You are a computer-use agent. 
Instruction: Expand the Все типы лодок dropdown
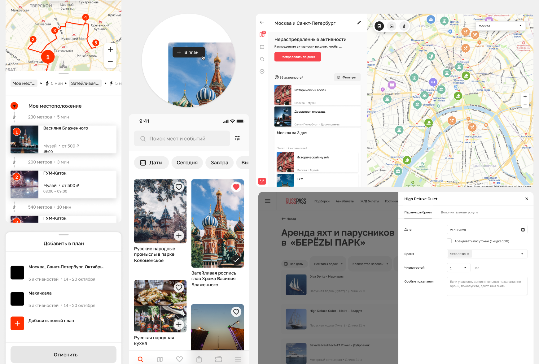tap(328, 264)
